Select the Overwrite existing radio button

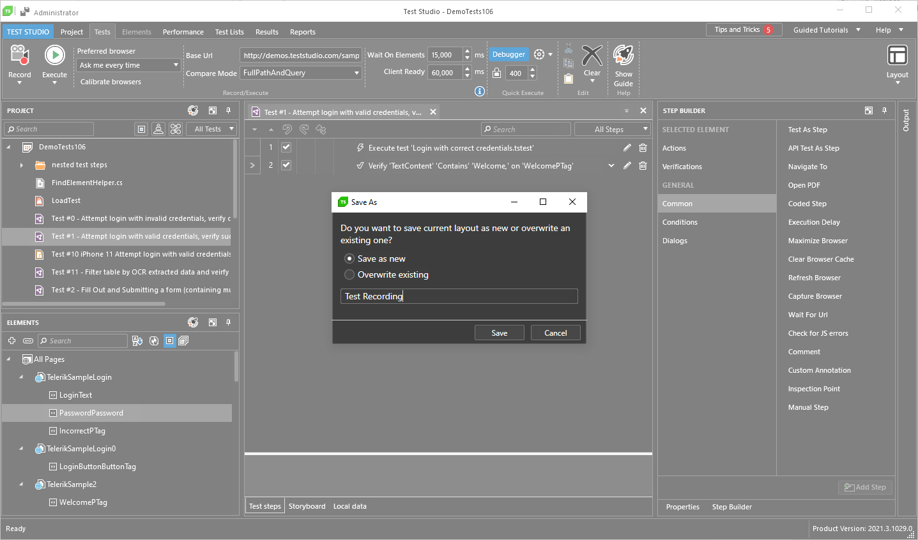coord(349,274)
